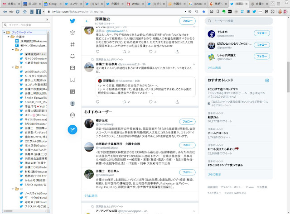This screenshot has width=290, height=214.
Task: Open the quoted 深澤諭史 tweet card
Action: click(145, 87)
